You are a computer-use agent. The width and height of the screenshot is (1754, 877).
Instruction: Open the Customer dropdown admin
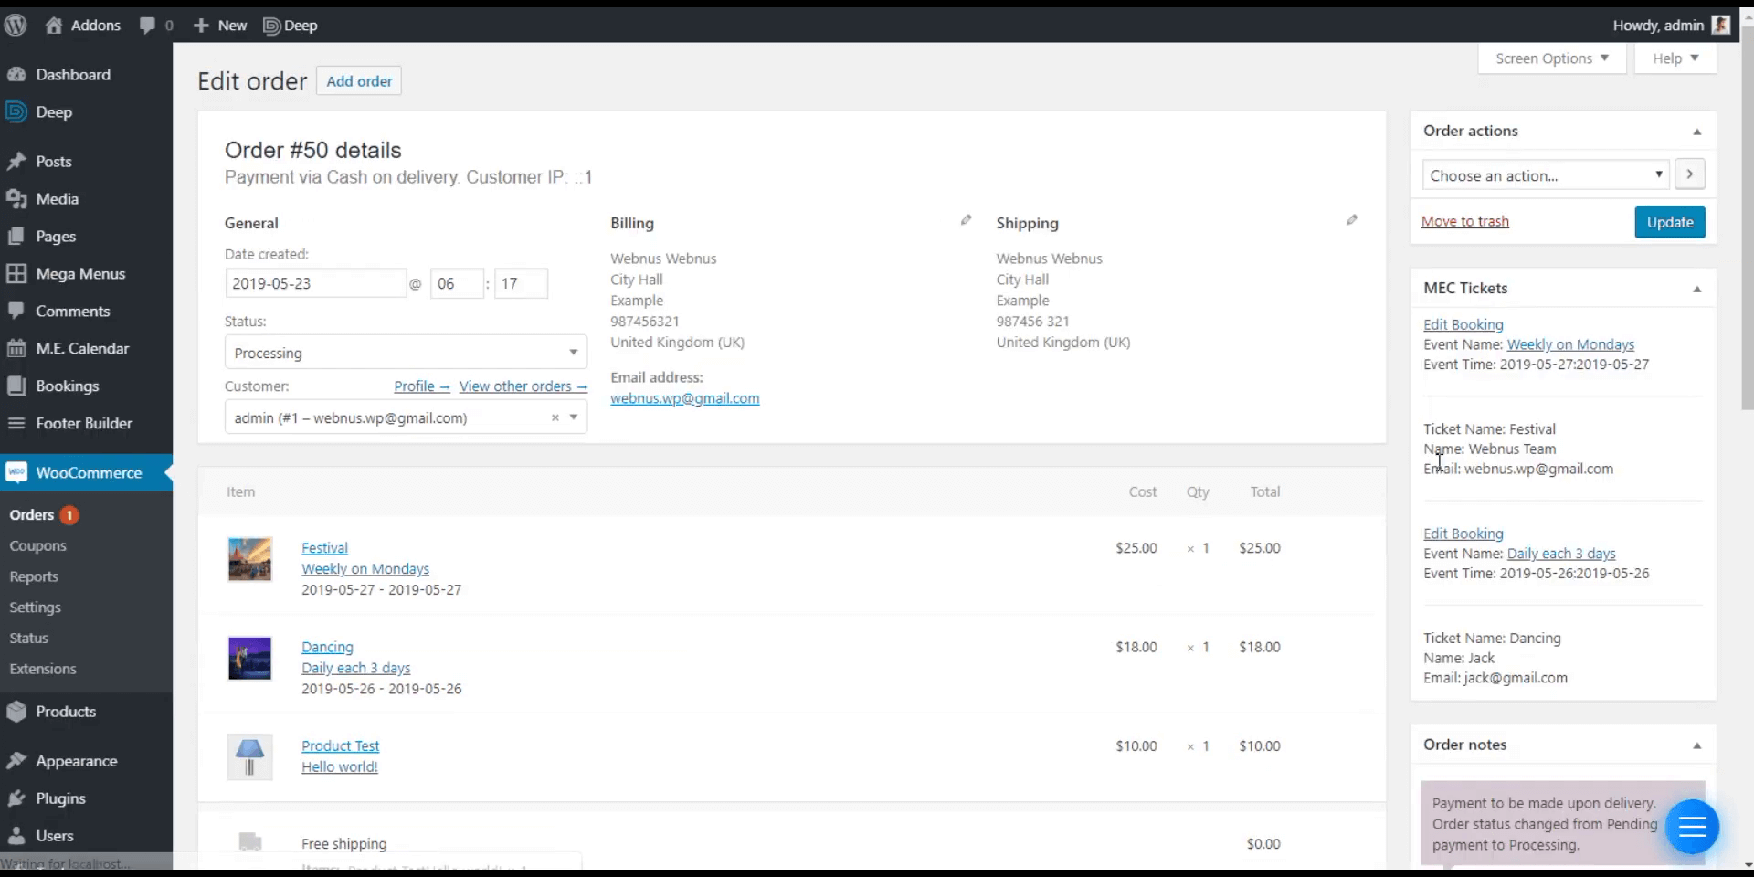(x=406, y=417)
